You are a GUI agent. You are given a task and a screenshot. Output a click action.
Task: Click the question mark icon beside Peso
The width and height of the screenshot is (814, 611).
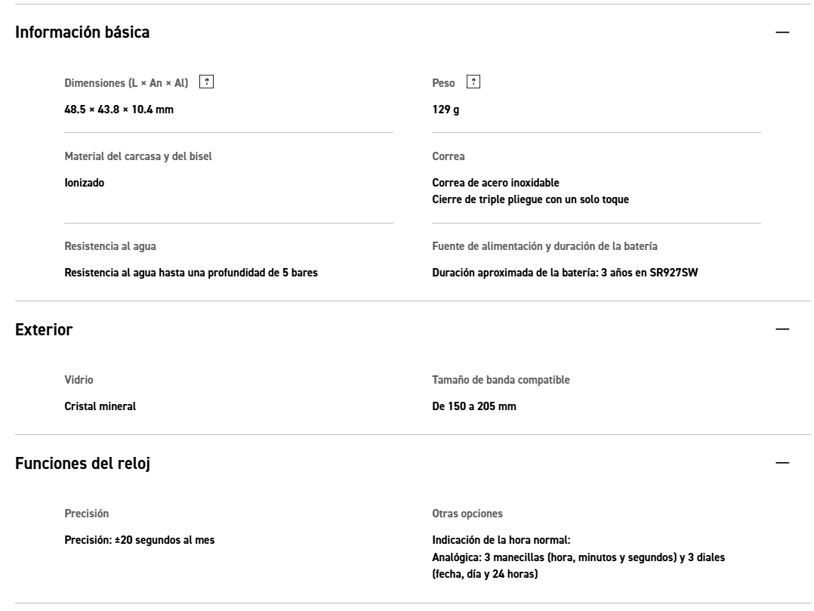(473, 82)
